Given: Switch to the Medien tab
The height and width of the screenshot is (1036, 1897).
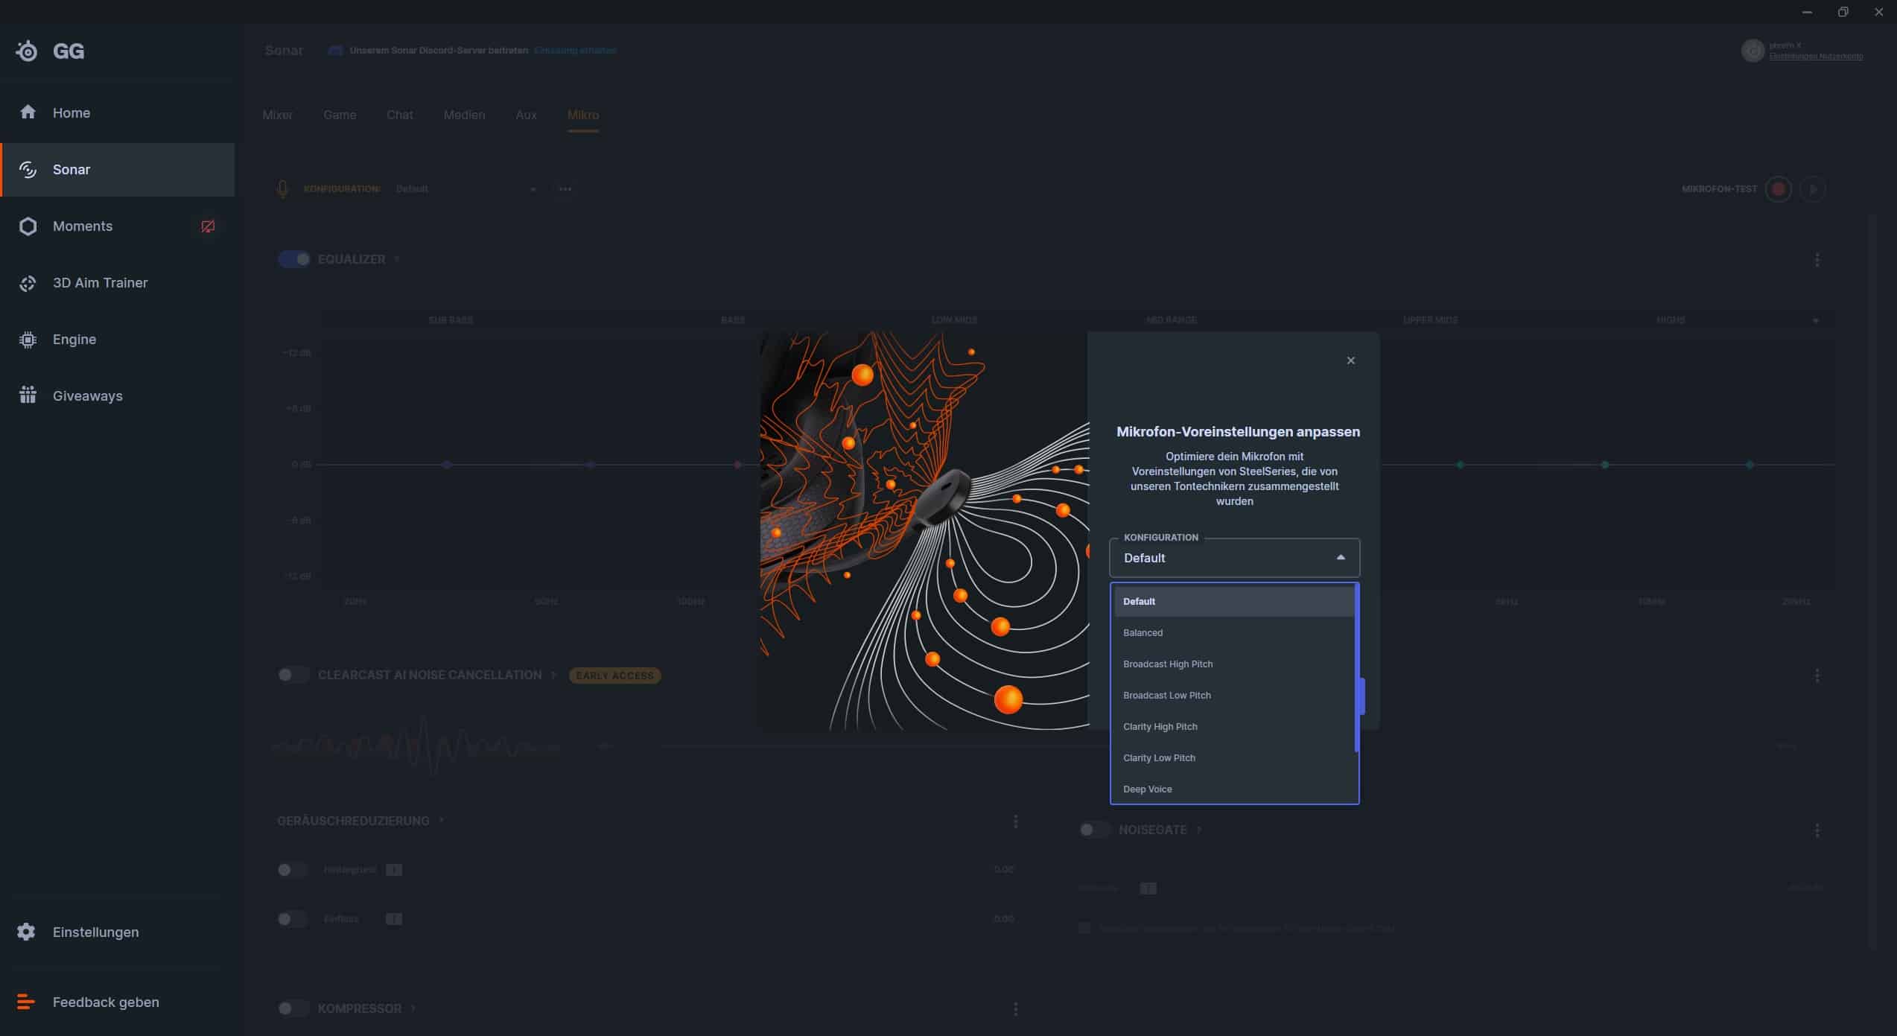Looking at the screenshot, I should point(464,115).
